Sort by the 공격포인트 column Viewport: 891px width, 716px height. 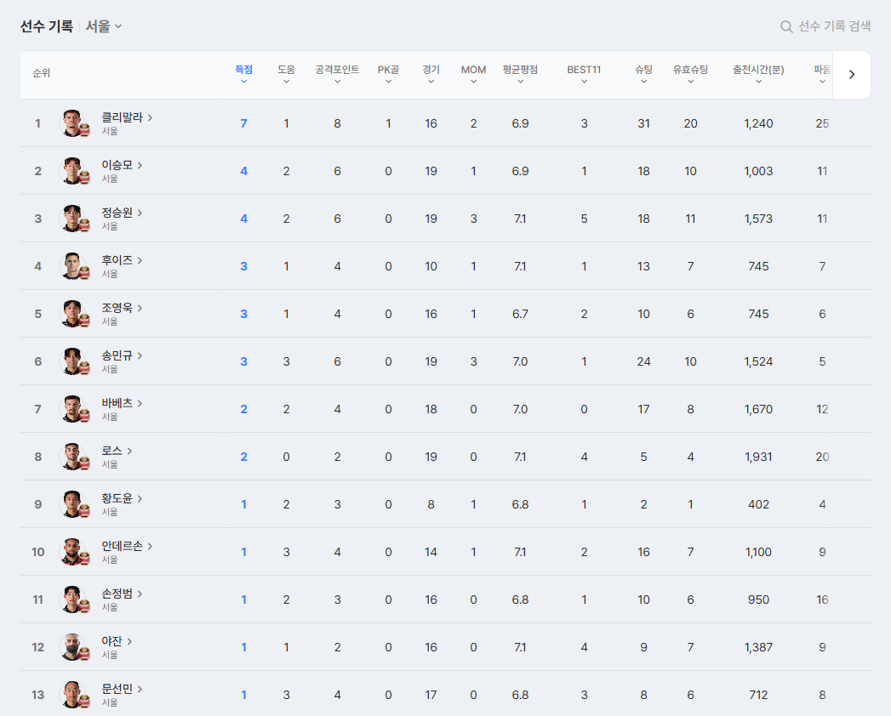(337, 74)
